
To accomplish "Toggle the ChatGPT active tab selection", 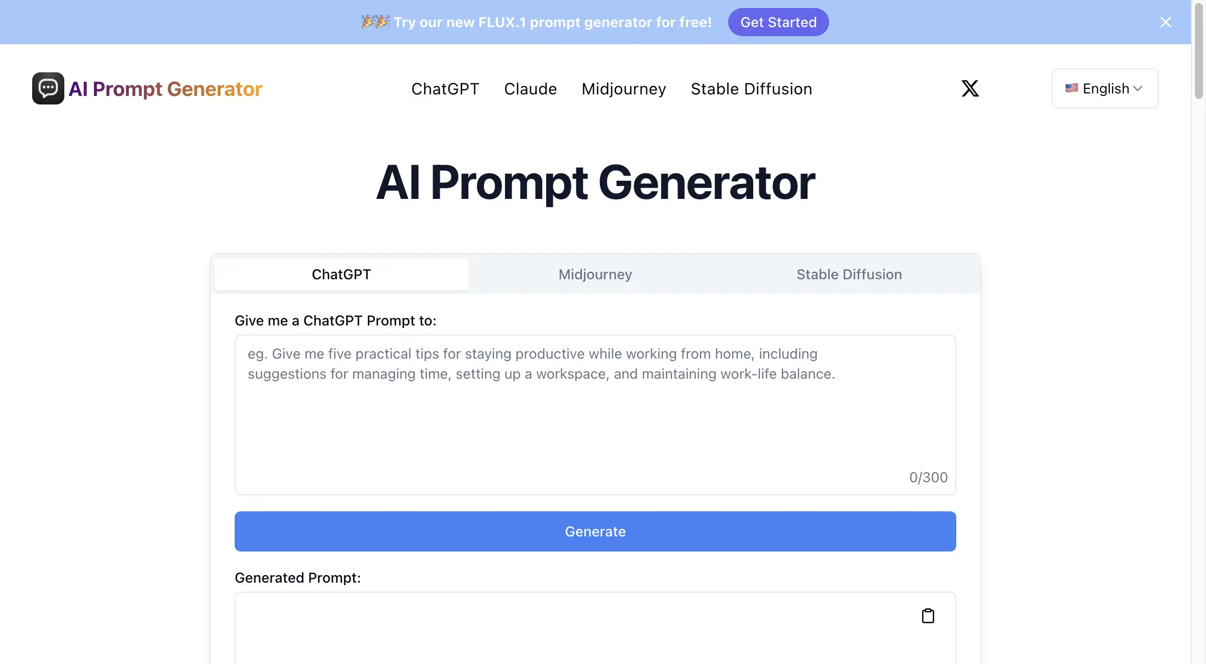I will coord(341,274).
